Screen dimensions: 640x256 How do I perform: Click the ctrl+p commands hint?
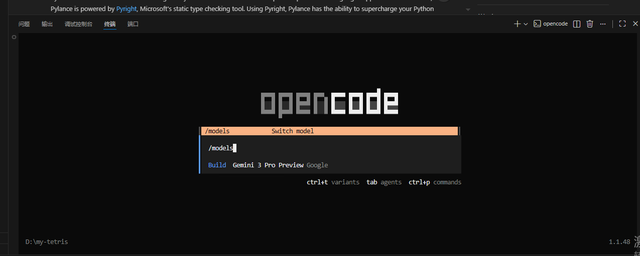coord(435,182)
